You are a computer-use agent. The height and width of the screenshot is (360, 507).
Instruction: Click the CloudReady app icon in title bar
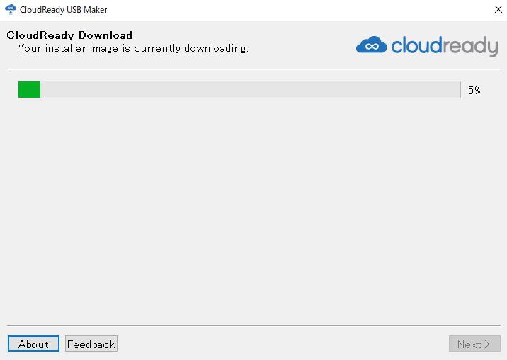(10, 10)
